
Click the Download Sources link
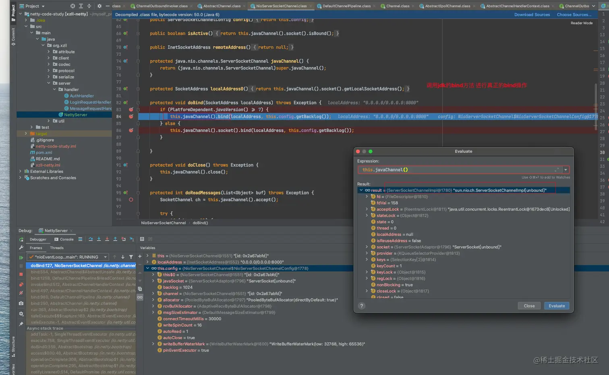pyautogui.click(x=532, y=14)
